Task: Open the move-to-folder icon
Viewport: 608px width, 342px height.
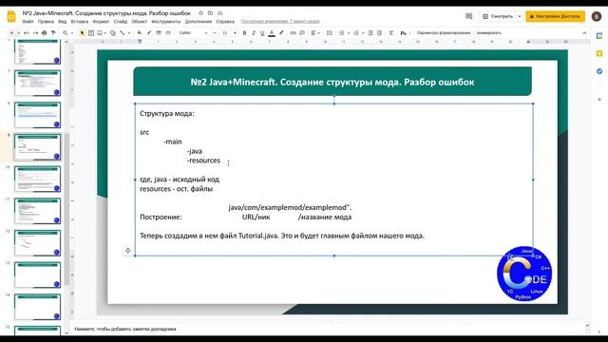Action: tap(211, 13)
